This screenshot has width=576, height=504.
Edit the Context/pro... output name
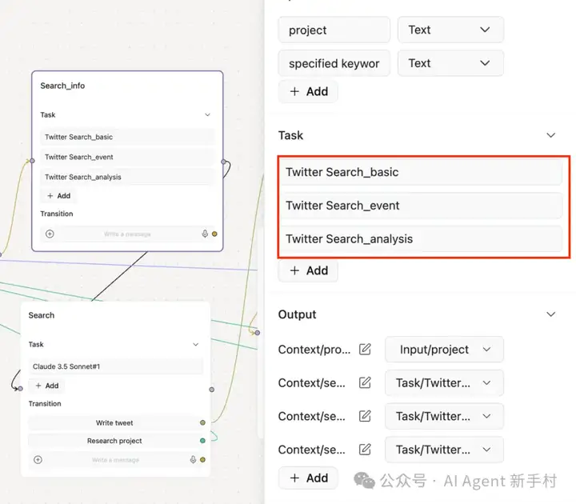tap(365, 349)
